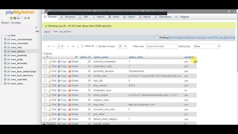Click the Explain SQL link

tap(195, 38)
